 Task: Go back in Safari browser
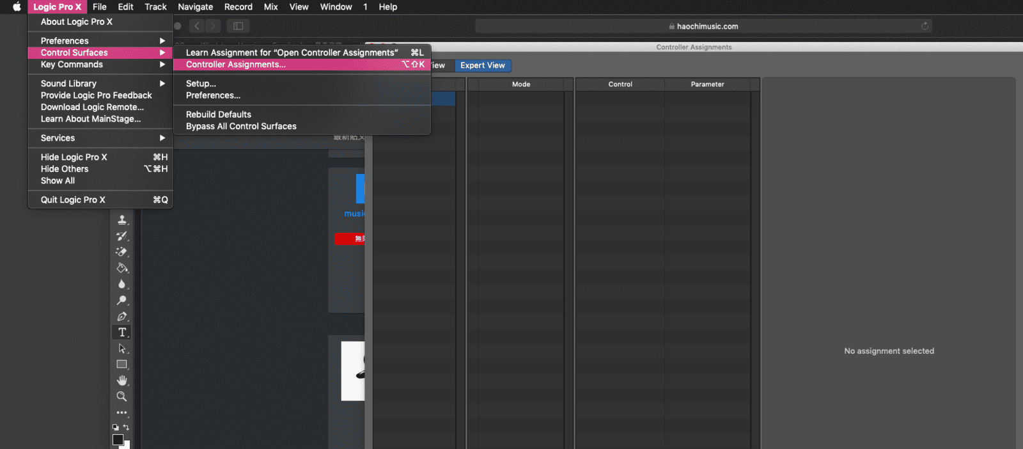coord(197,26)
